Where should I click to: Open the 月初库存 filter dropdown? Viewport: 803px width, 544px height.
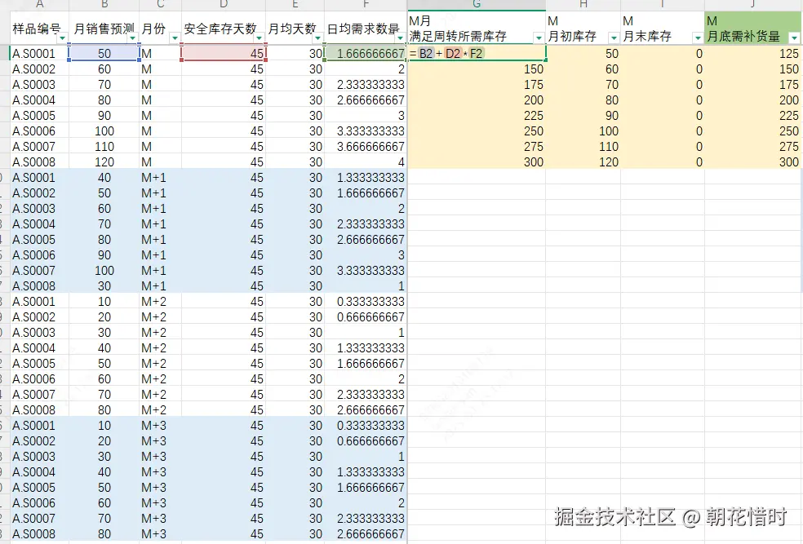click(x=614, y=38)
